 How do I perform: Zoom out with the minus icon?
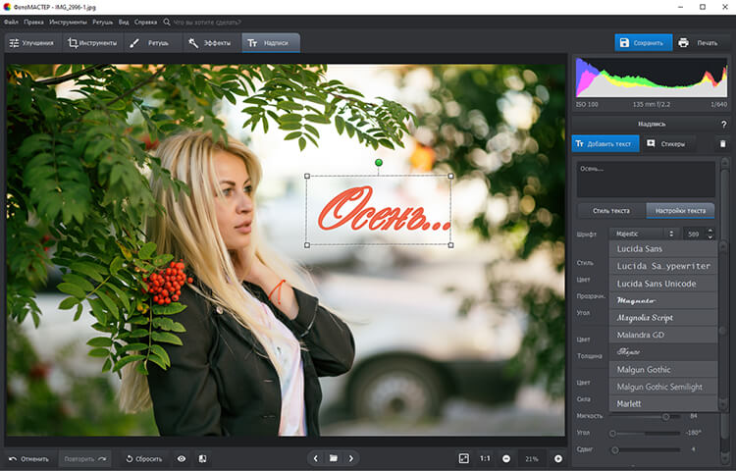[x=506, y=458]
